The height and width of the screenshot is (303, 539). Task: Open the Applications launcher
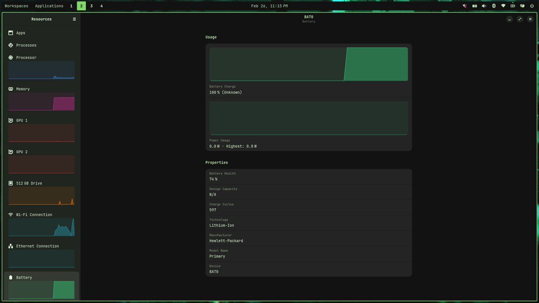tap(49, 6)
